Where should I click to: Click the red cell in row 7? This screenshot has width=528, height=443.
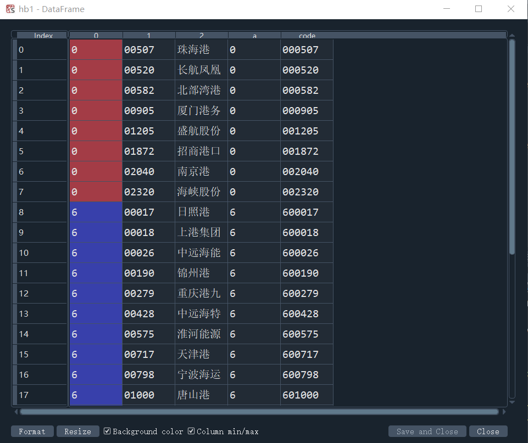point(96,192)
